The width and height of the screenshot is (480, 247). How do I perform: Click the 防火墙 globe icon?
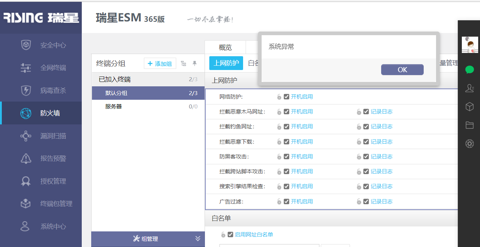(x=26, y=113)
